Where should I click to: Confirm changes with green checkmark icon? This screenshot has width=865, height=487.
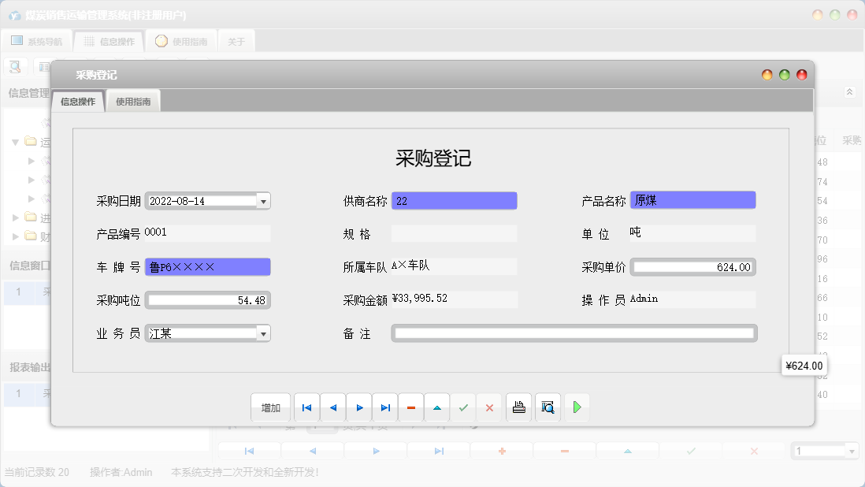462,407
